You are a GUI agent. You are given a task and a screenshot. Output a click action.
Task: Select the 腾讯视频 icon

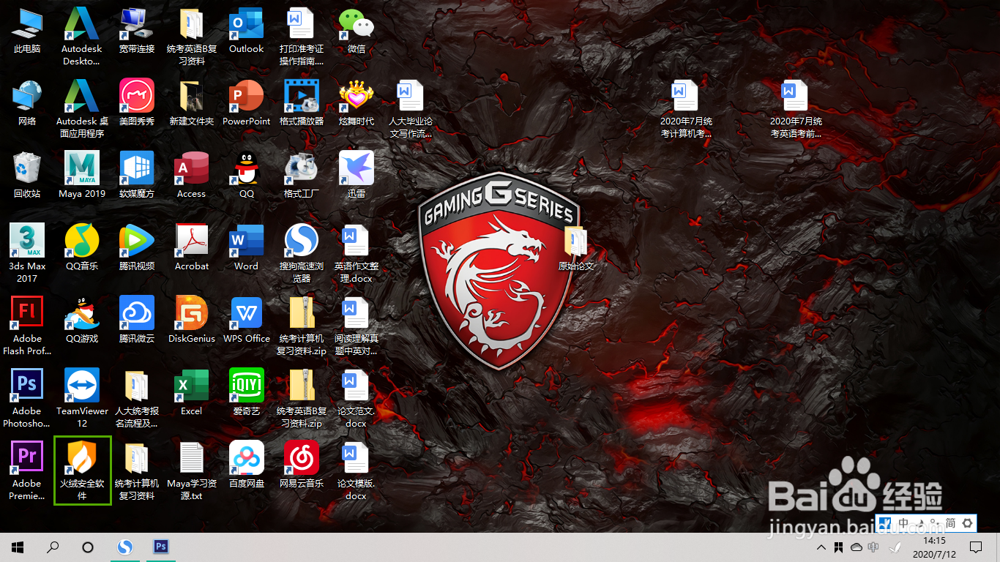[137, 248]
